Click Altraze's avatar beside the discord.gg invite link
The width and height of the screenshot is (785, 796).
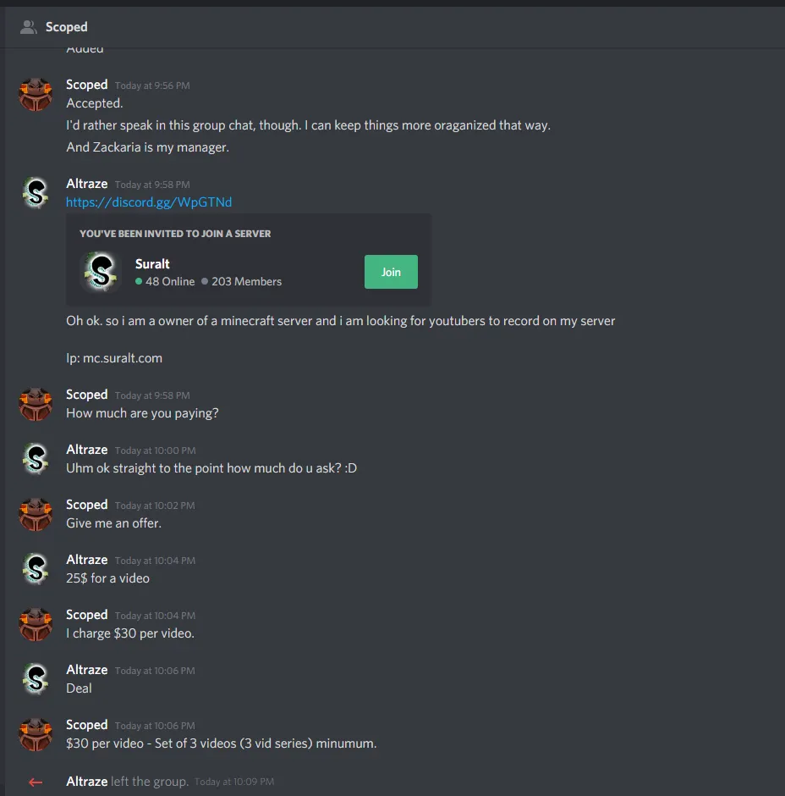click(x=36, y=194)
